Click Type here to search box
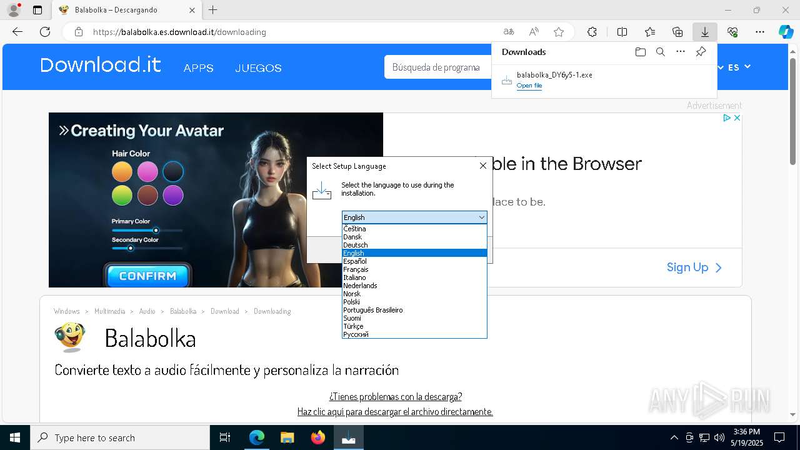Screen dimensions: 800x450 120,437
